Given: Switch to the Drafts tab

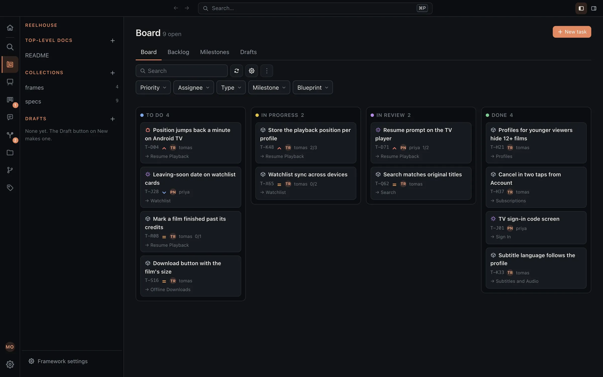Looking at the screenshot, I should (x=248, y=52).
